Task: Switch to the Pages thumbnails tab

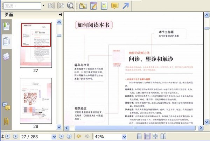Action: pos(7,42)
